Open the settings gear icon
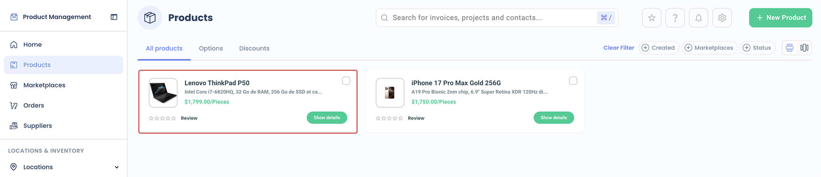 [722, 18]
